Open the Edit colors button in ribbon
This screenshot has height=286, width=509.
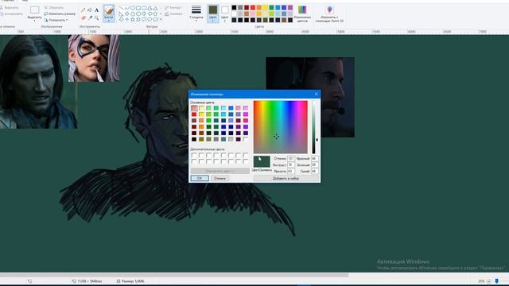pos(302,14)
